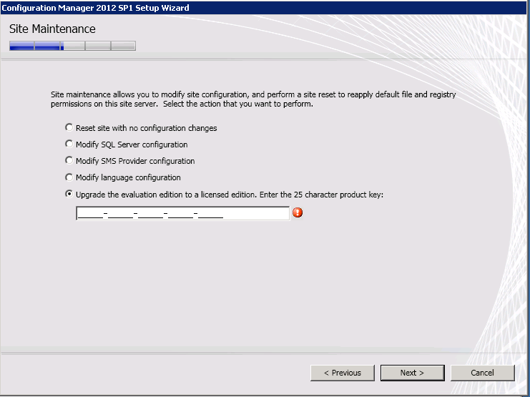Proceed with the Next button
Screen dimensions: 530x397
click(x=413, y=373)
